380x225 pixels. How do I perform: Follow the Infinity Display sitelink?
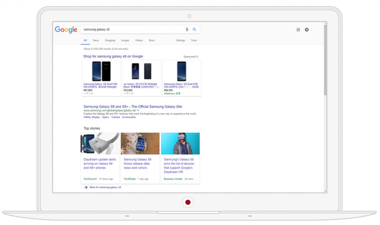(x=92, y=117)
